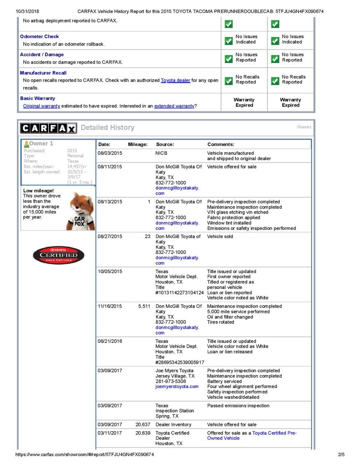
Task: Select the date 10/05/2015
Action: click(110, 272)
